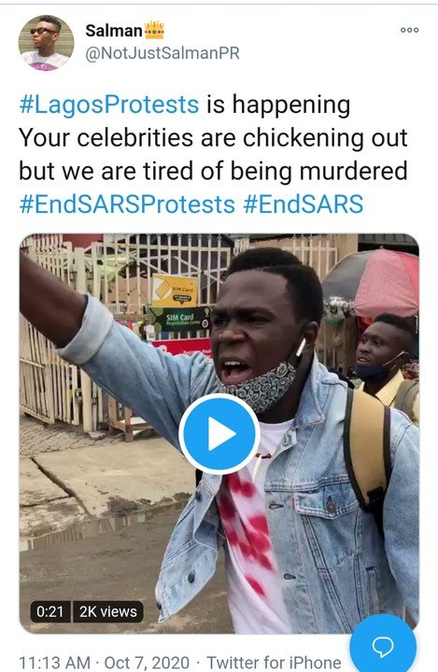Open Salman's profile picture avatar

(46, 42)
